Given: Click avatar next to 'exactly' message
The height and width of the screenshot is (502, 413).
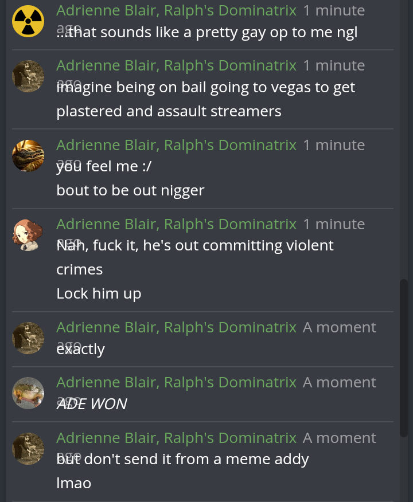Looking at the screenshot, I should (28, 338).
